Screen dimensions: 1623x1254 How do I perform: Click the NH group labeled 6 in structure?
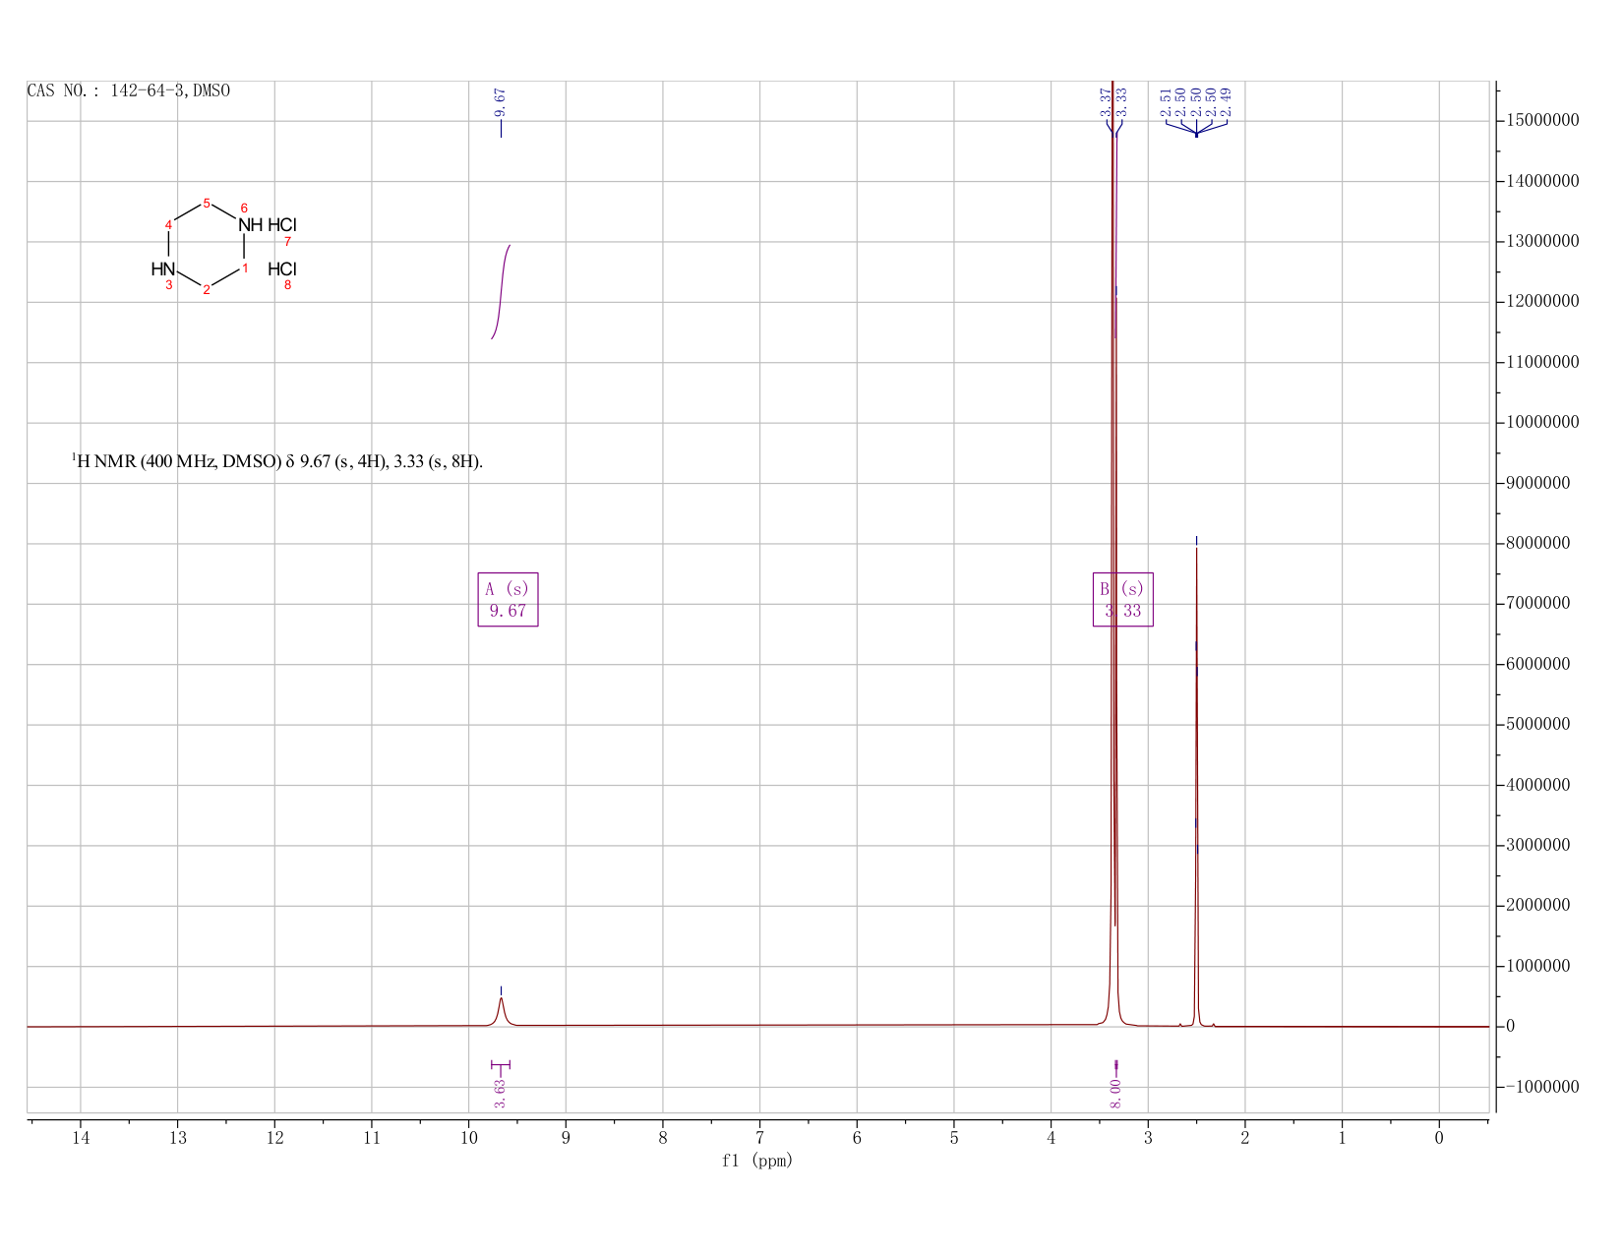click(x=251, y=225)
